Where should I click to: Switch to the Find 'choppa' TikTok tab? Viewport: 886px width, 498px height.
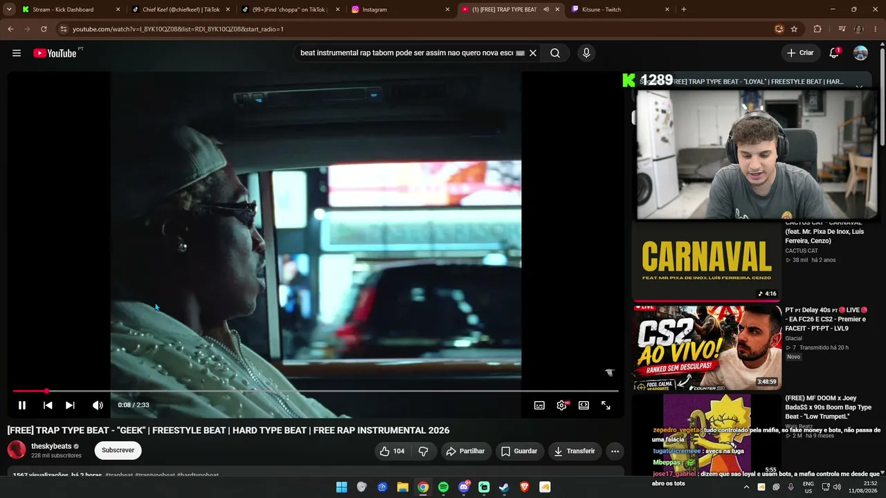coord(290,10)
